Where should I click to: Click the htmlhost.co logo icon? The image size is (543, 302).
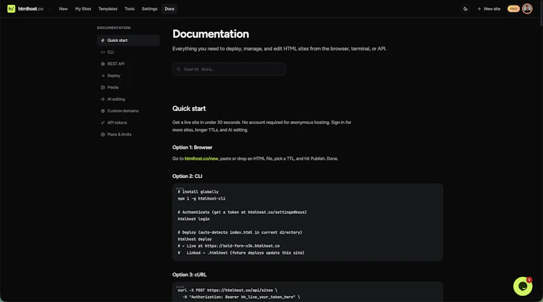tap(11, 9)
